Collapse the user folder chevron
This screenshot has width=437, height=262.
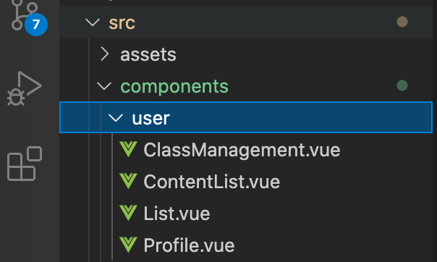tap(116, 118)
